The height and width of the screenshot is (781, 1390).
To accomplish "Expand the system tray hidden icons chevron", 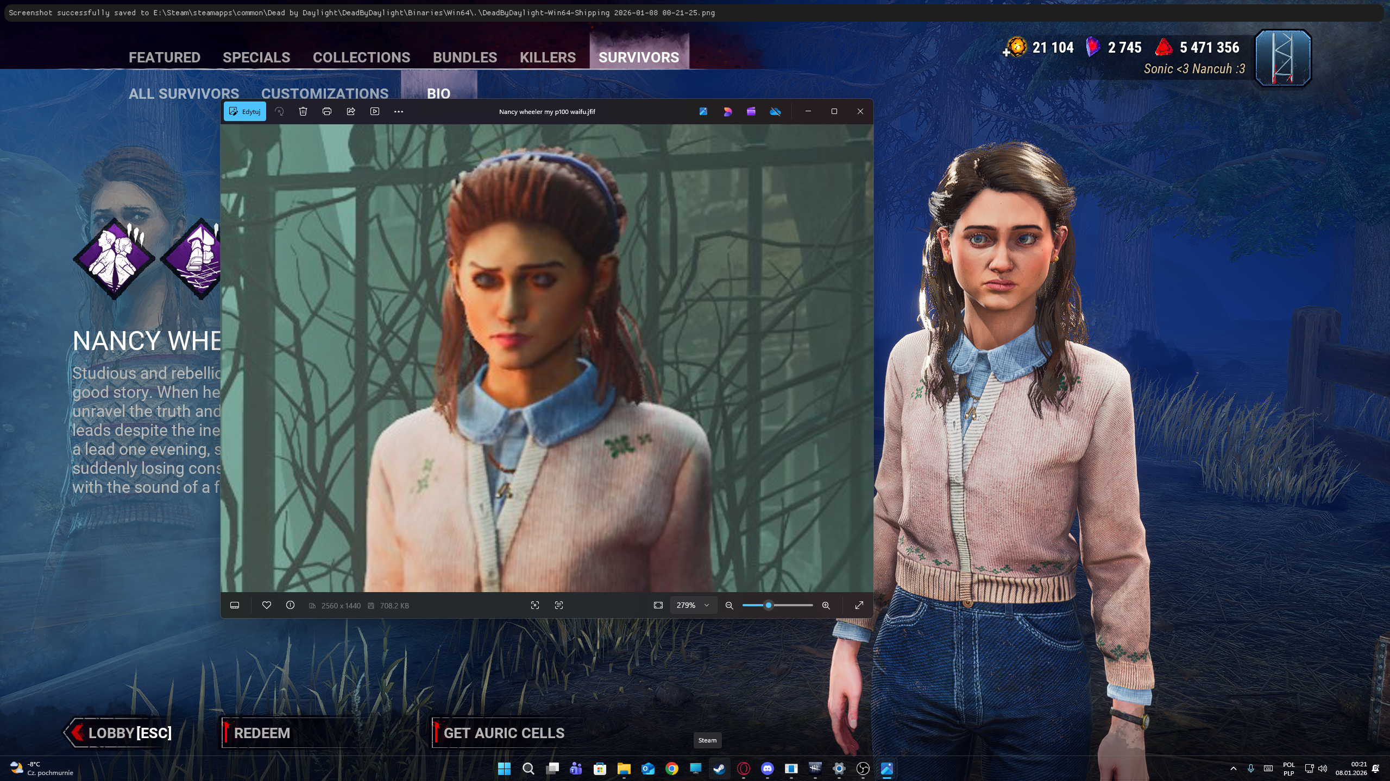I will [x=1233, y=769].
